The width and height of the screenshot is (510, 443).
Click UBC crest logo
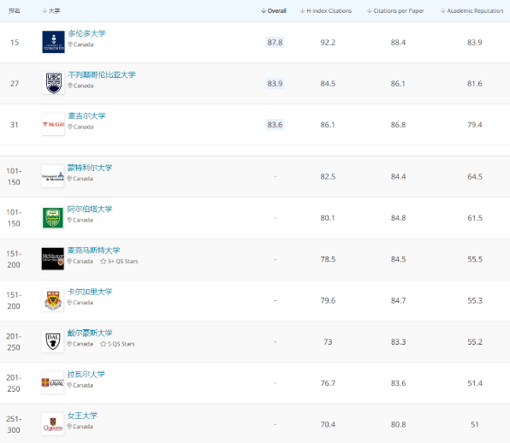53,83
